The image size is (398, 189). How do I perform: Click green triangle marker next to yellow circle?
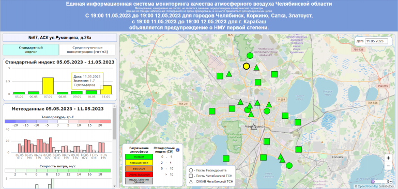point(256,68)
